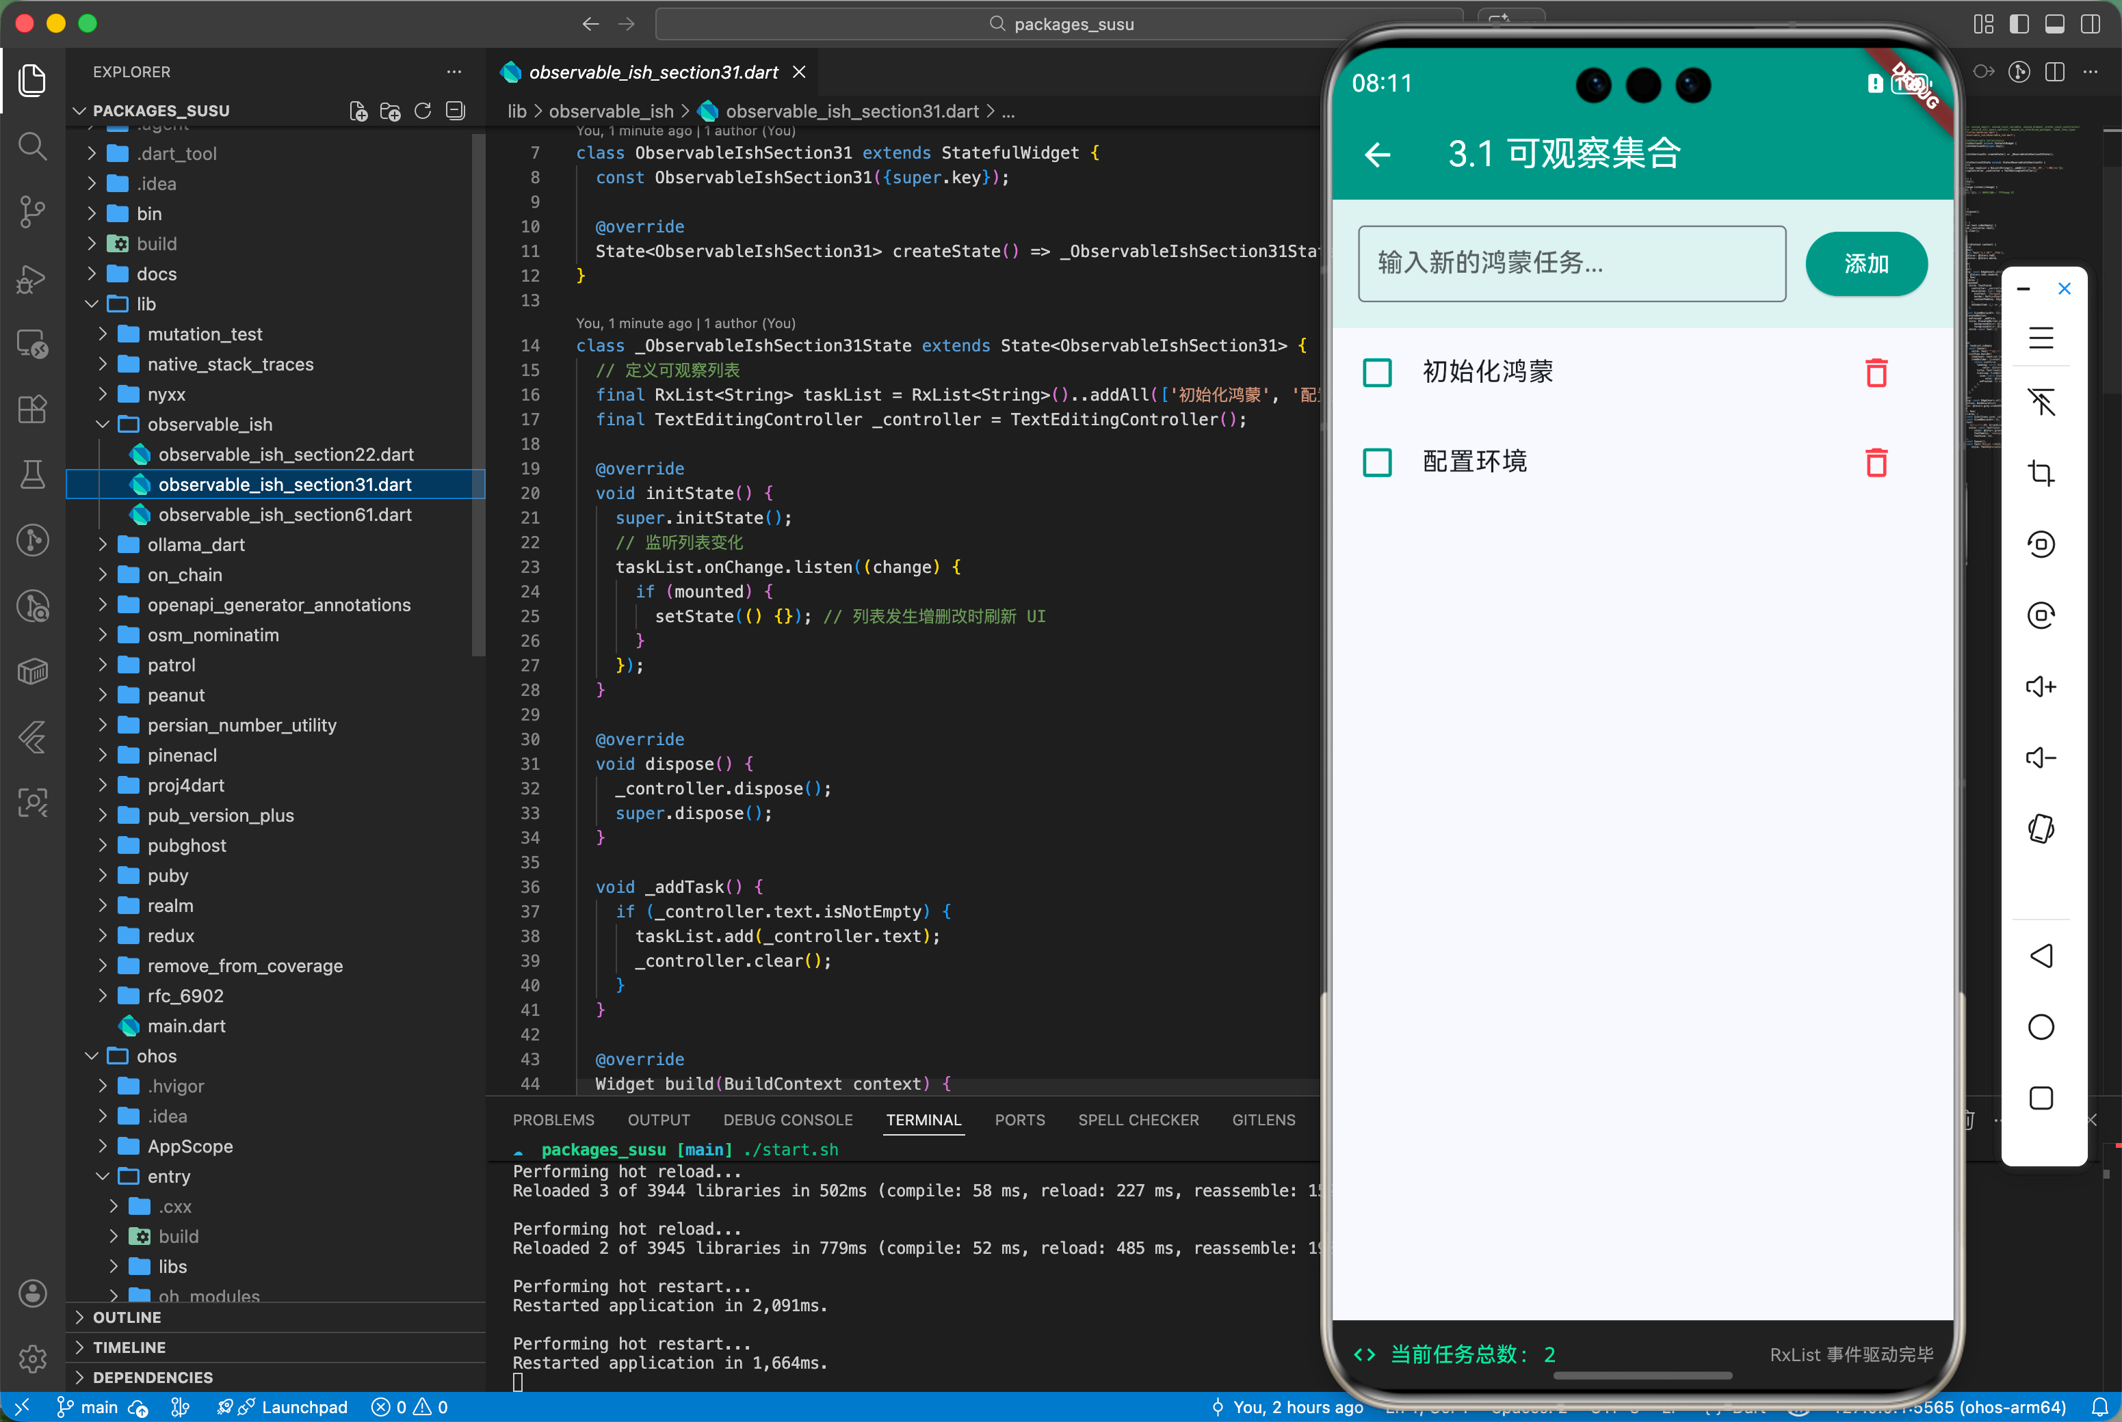Delete the 初始化鸿蒙 task with trash icon
Viewport: 2122px width, 1422px height.
pyautogui.click(x=1876, y=373)
